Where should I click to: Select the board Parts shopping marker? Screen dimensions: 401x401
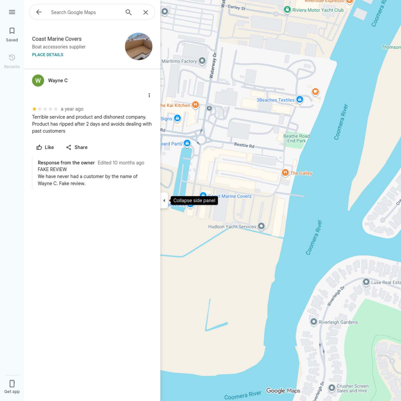tap(187, 143)
